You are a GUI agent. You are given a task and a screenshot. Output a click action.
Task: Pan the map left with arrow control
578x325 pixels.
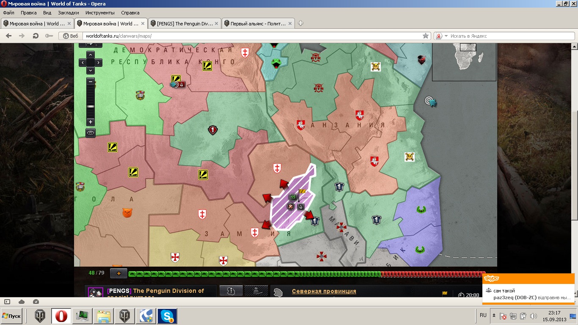[x=83, y=63]
